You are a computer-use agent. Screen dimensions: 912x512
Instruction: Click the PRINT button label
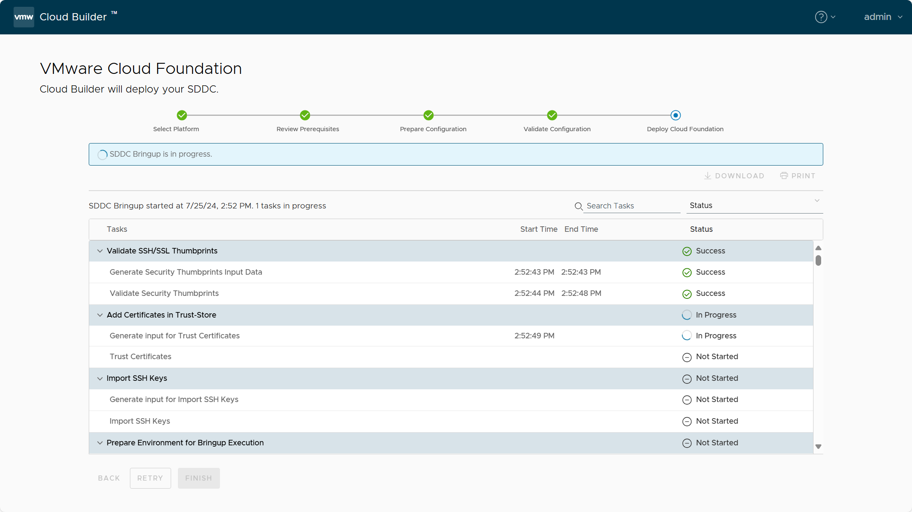pos(803,176)
